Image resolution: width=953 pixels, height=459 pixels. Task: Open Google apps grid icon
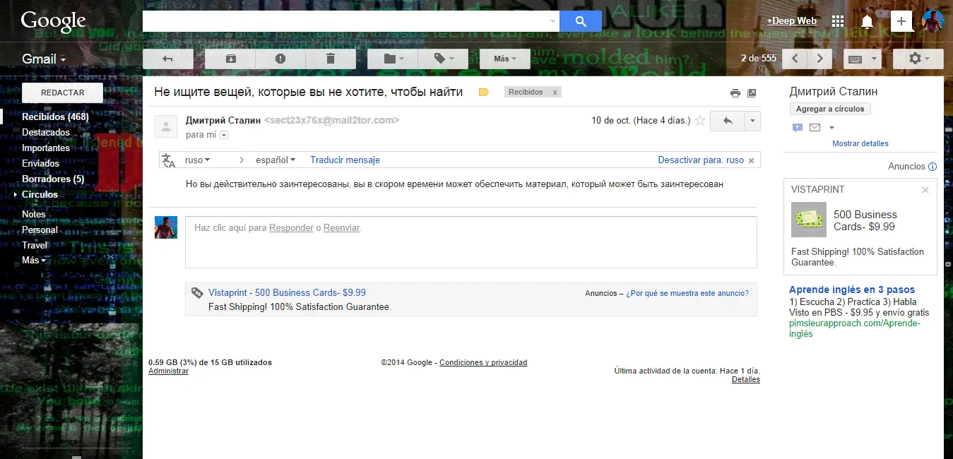coord(838,21)
